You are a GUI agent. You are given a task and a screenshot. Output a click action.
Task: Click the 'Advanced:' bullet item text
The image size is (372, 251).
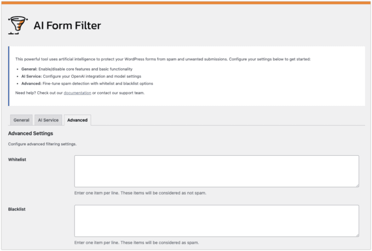(87, 84)
